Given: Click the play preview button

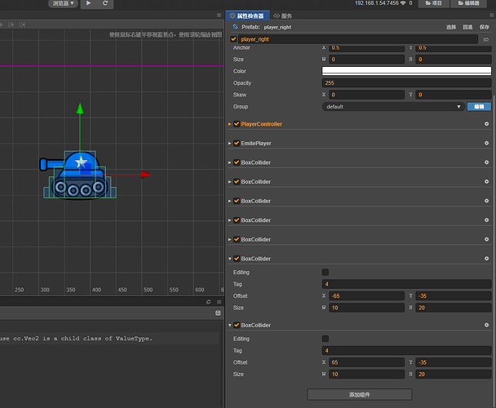Looking at the screenshot, I should [x=89, y=4].
